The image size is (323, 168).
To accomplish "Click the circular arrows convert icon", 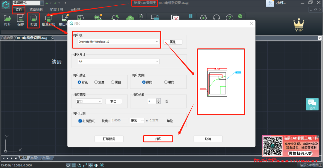I will tap(115, 18).
